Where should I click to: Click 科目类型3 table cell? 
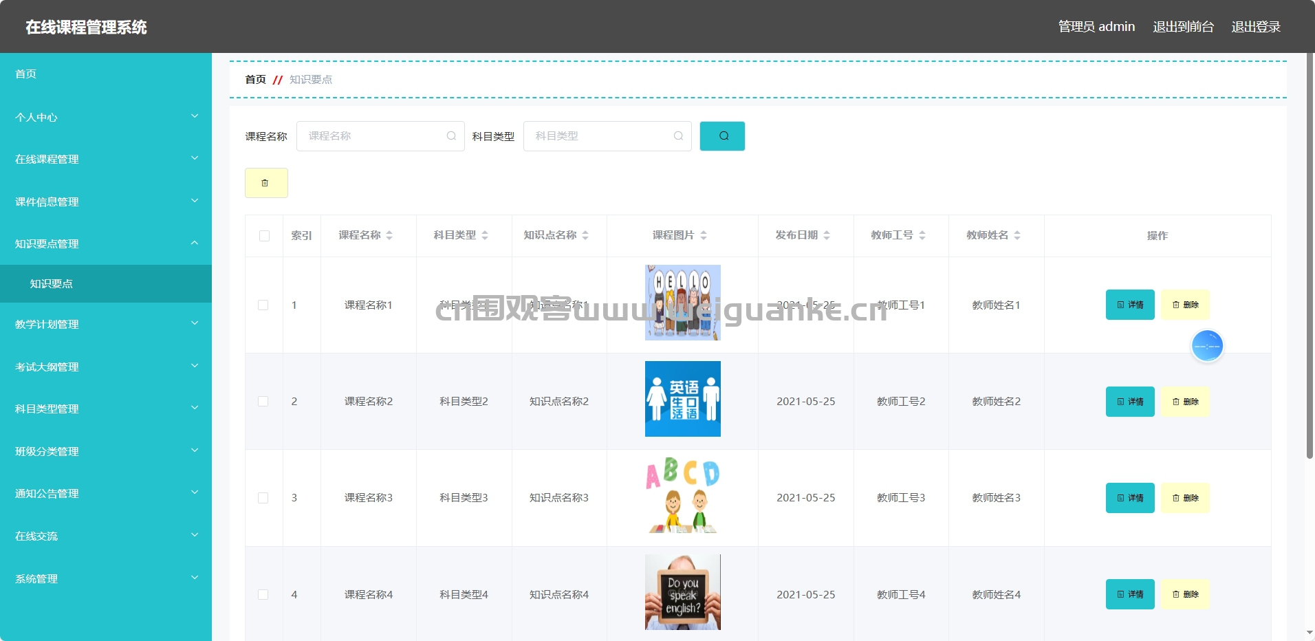click(464, 498)
